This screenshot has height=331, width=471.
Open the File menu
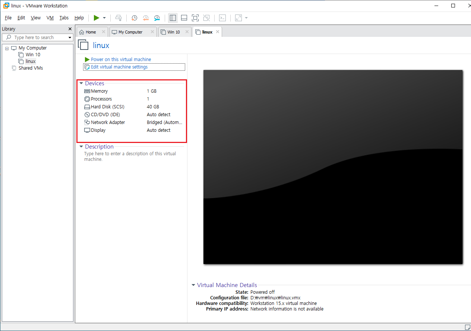[8, 18]
